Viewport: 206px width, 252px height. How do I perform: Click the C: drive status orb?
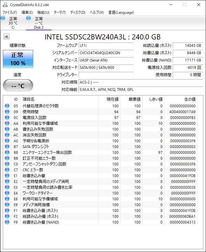(x=3, y=19)
